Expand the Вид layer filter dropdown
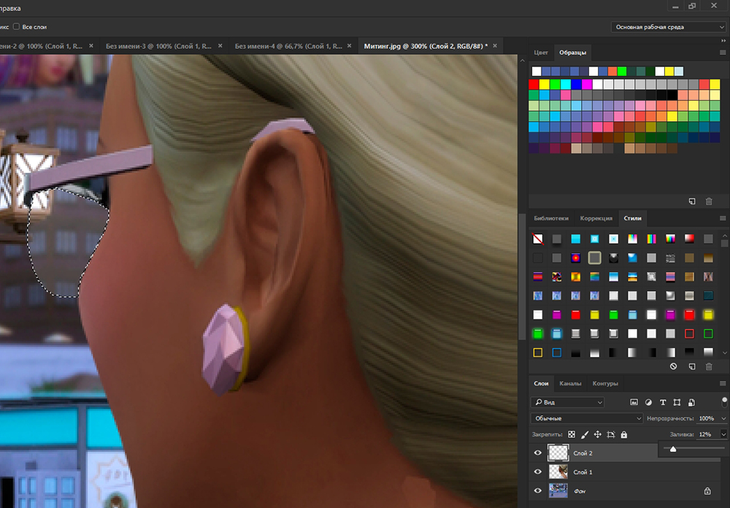The width and height of the screenshot is (730, 508). [x=569, y=402]
